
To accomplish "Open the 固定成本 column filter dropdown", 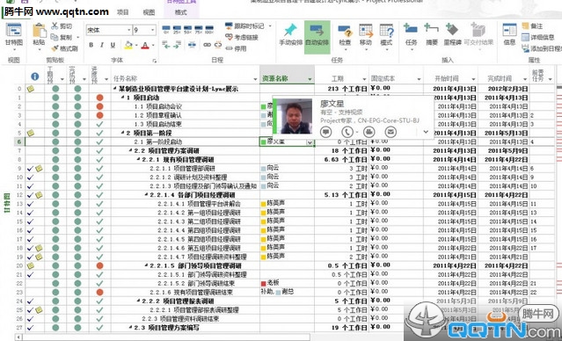I will pyautogui.click(x=419, y=79).
